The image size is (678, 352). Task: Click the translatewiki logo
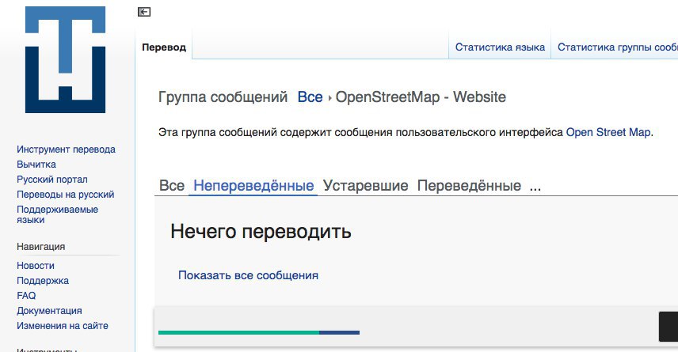[65, 59]
